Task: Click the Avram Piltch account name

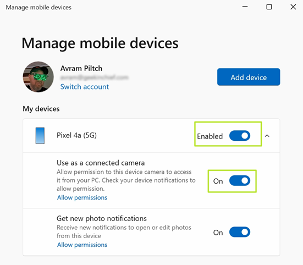Action: [x=81, y=68]
